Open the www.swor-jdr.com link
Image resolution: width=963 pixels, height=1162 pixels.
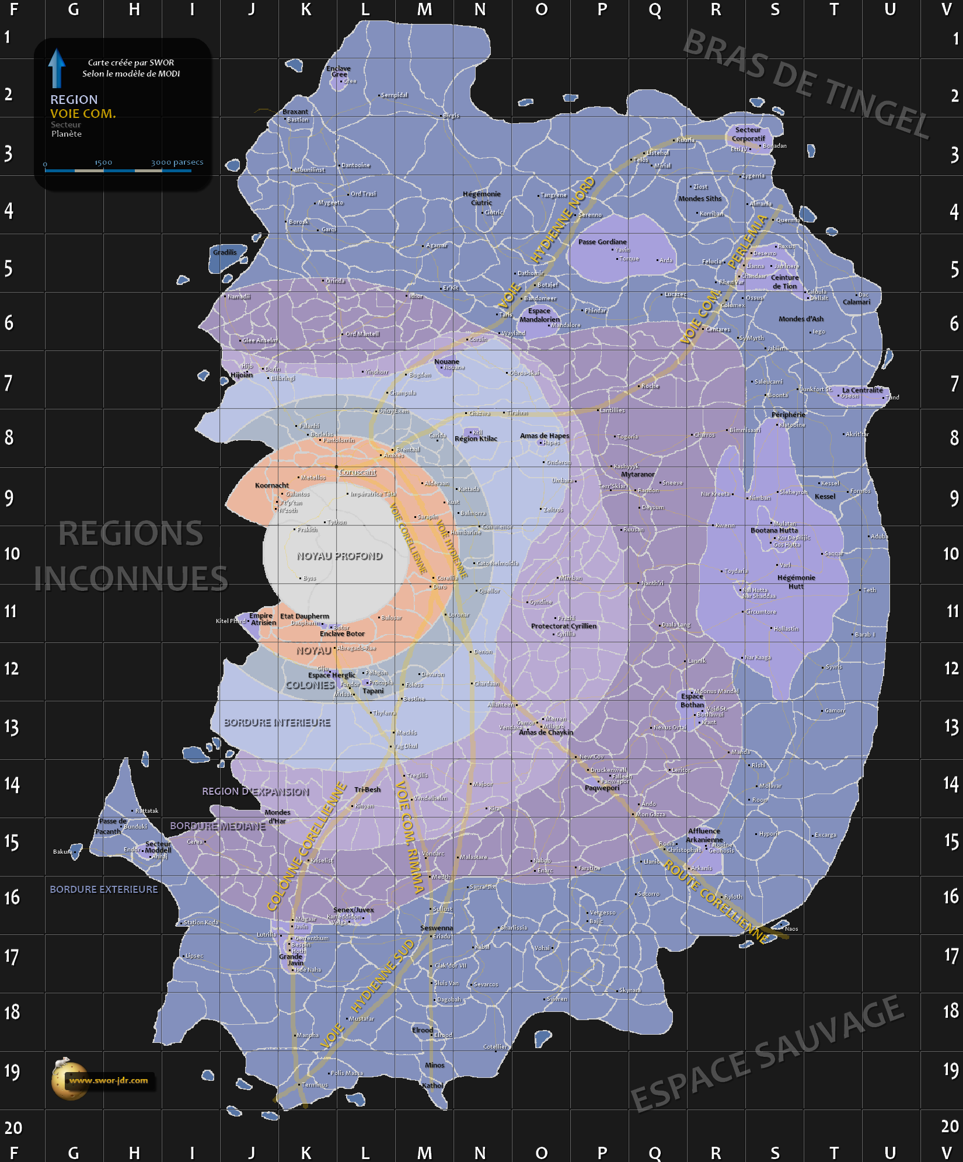click(x=109, y=1080)
